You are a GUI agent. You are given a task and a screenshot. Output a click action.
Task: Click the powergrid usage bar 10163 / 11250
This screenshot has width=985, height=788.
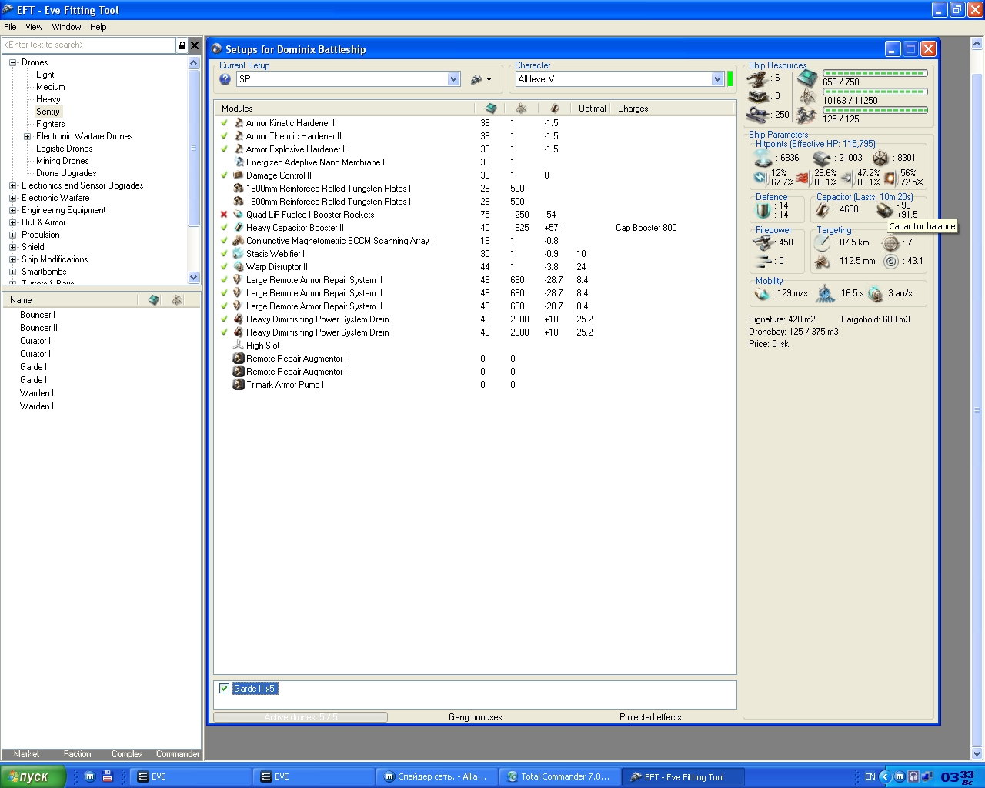tap(875, 92)
